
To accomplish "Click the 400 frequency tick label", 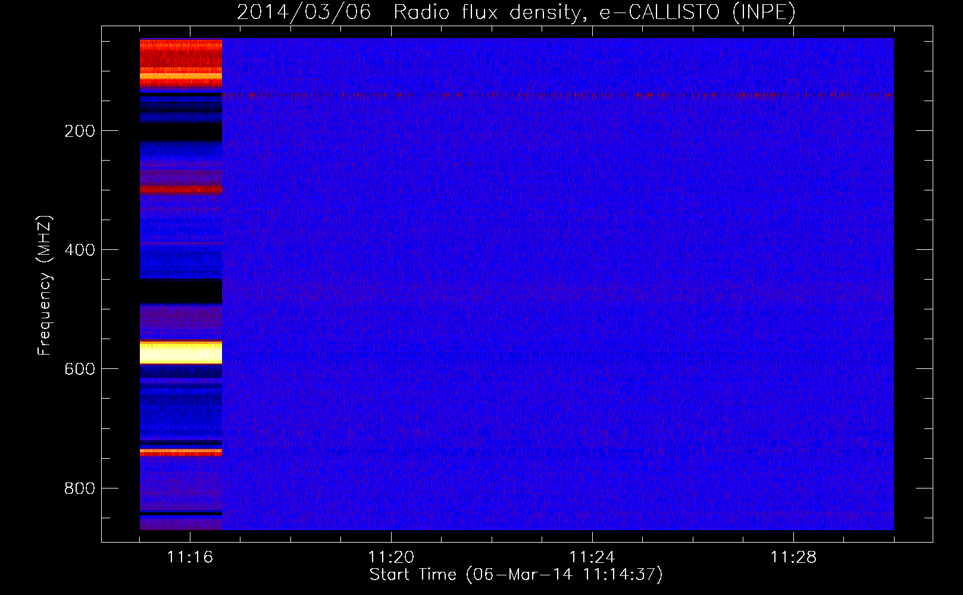I will tap(80, 250).
